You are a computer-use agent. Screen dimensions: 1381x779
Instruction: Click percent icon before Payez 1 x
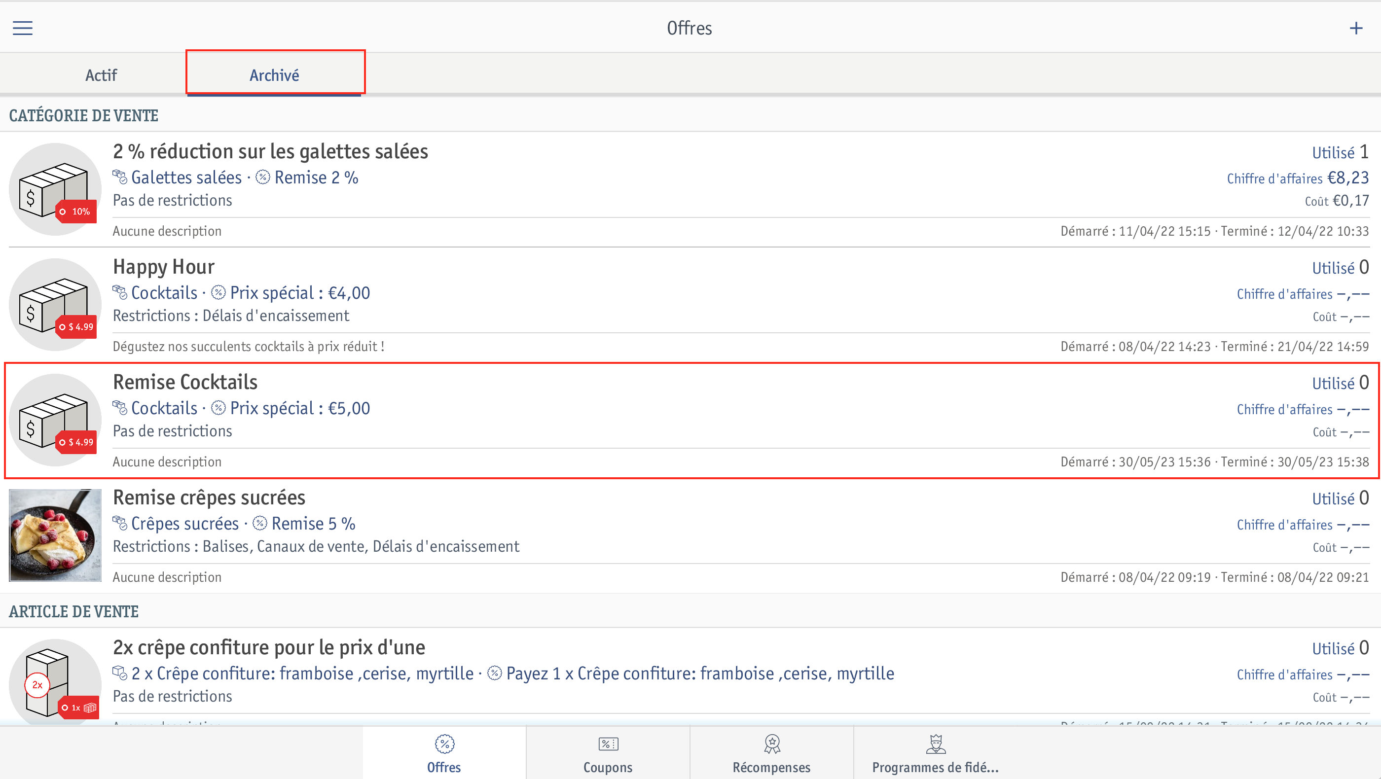(495, 673)
